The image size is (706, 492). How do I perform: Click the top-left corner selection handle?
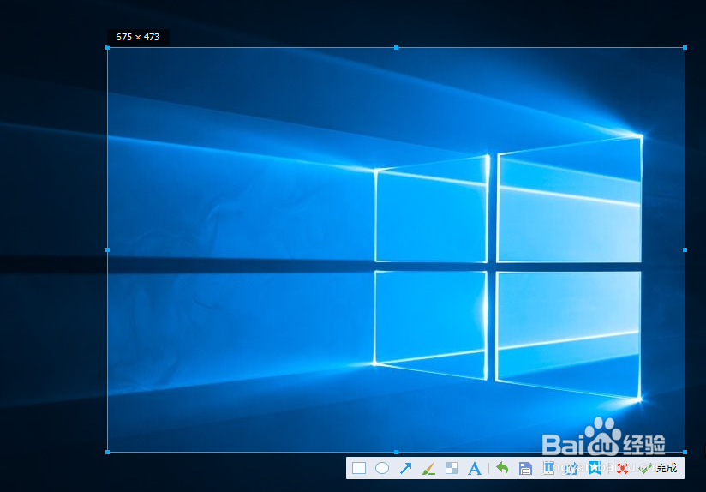point(108,48)
